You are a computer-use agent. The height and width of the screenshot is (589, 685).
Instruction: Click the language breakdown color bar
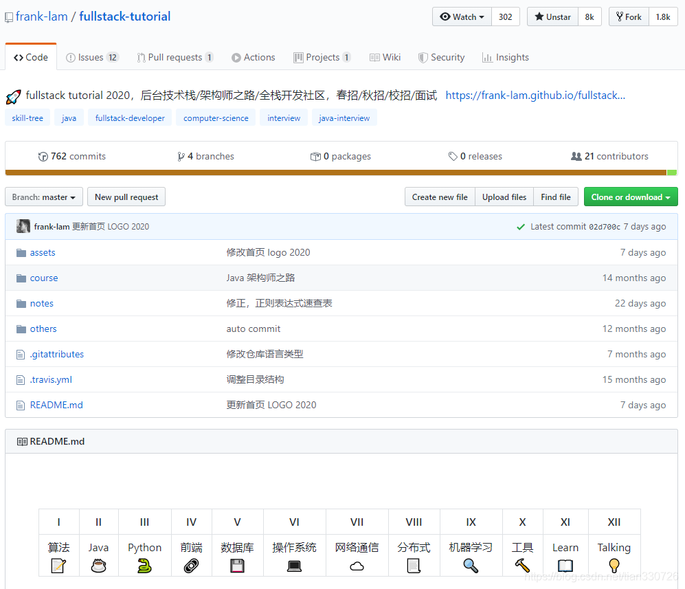341,173
